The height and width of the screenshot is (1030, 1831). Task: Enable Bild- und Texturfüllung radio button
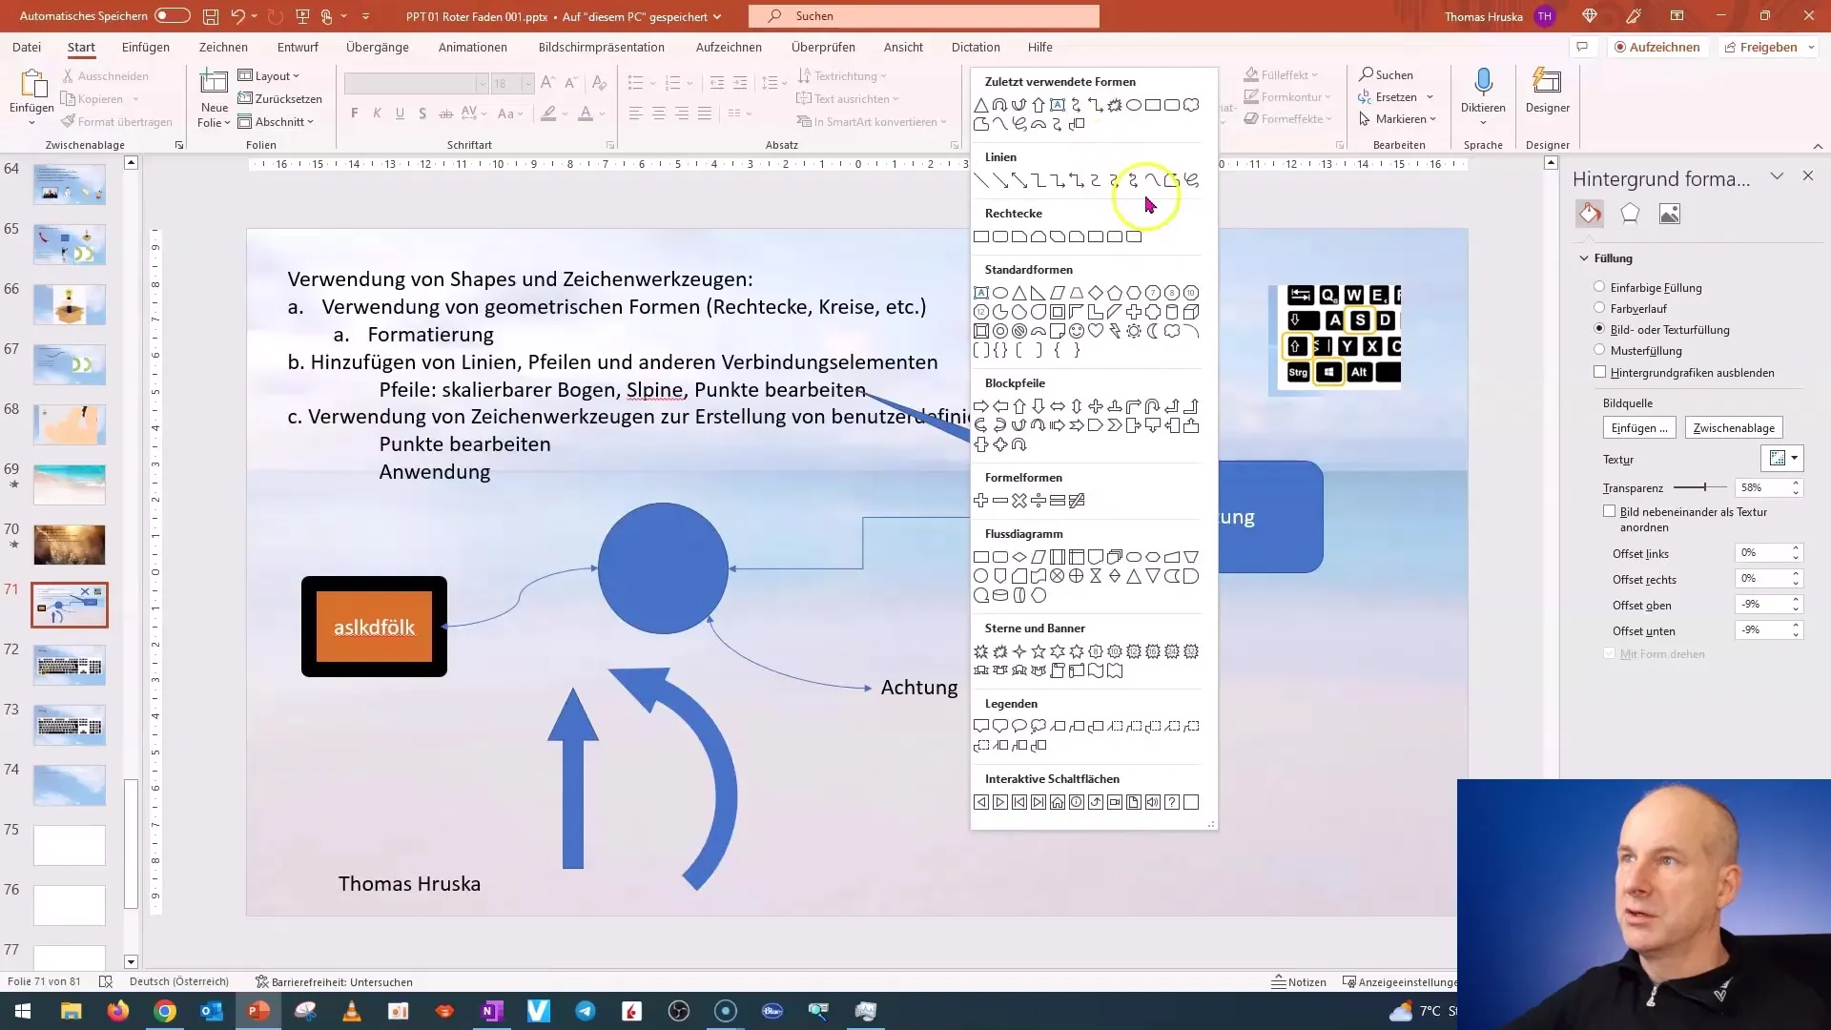(x=1598, y=329)
